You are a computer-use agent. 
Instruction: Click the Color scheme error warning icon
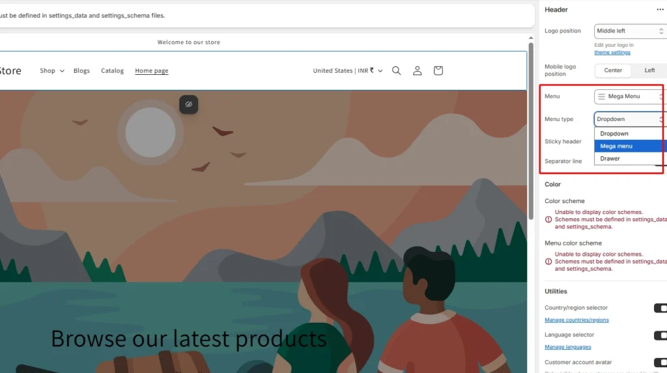click(548, 220)
